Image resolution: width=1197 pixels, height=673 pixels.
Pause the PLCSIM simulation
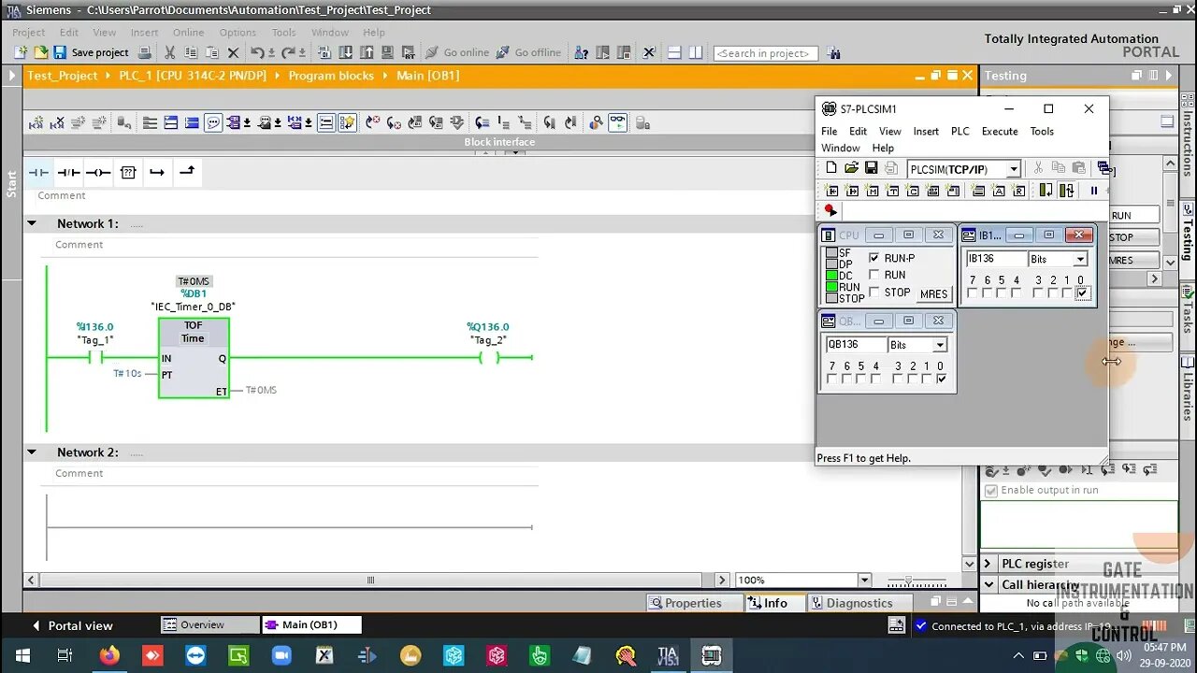(1094, 191)
